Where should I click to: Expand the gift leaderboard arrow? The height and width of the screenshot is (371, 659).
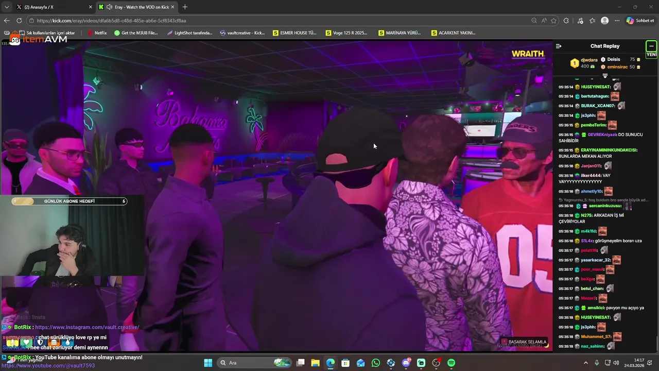click(x=605, y=76)
